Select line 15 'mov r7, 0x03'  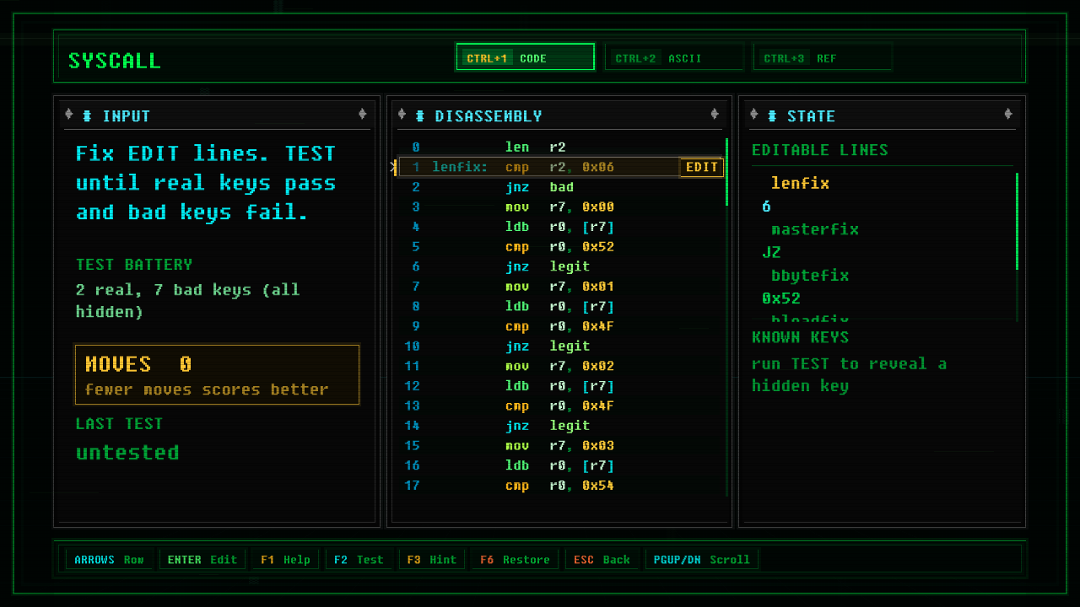[x=561, y=445]
